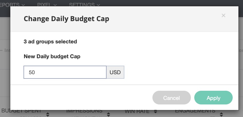The height and width of the screenshot is (117, 243).
Task: Sort by the Budget Spent column arrows
Action: 47,114
